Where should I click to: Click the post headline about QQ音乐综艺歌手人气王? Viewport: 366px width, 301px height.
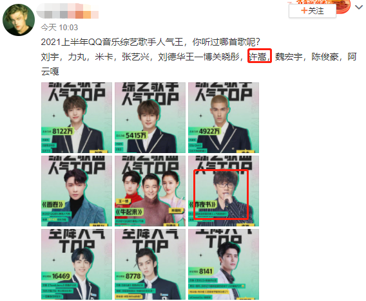150,42
